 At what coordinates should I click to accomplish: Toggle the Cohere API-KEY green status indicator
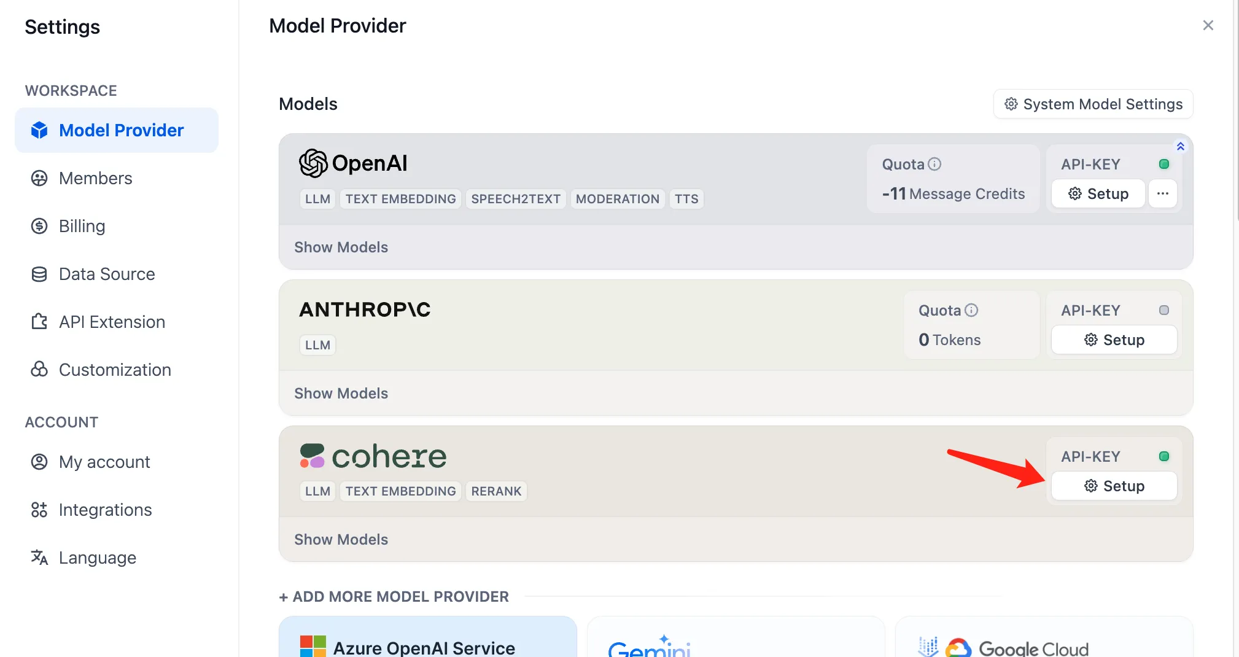[1163, 456]
